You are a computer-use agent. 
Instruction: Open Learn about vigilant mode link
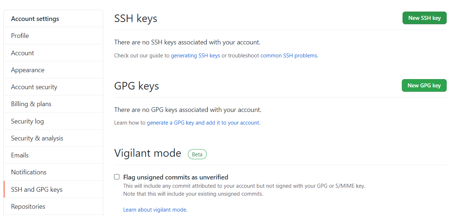[x=155, y=210]
